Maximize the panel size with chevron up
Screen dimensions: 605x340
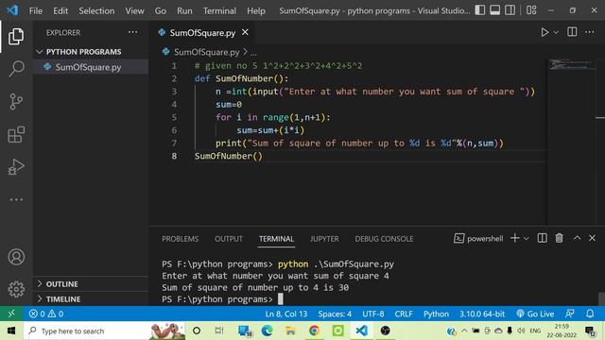(578, 238)
